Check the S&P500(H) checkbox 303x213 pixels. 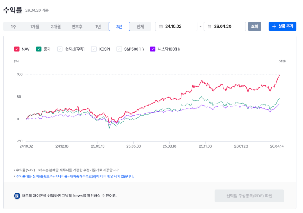(119, 49)
